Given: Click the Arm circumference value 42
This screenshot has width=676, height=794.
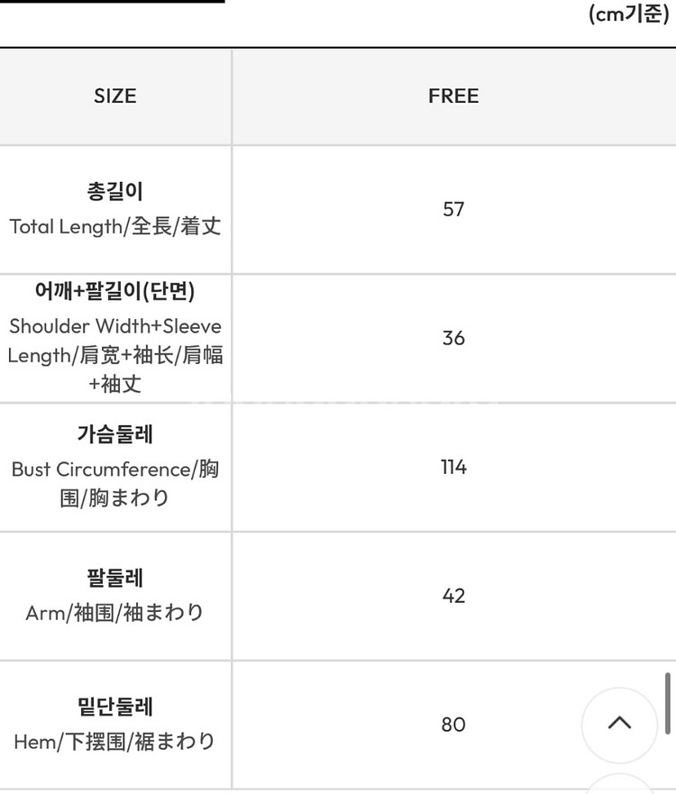Looking at the screenshot, I should click(x=453, y=596).
